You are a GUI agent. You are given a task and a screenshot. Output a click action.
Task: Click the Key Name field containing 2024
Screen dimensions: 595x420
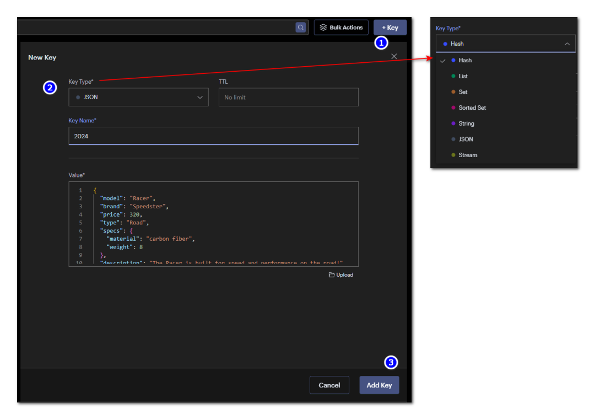213,136
